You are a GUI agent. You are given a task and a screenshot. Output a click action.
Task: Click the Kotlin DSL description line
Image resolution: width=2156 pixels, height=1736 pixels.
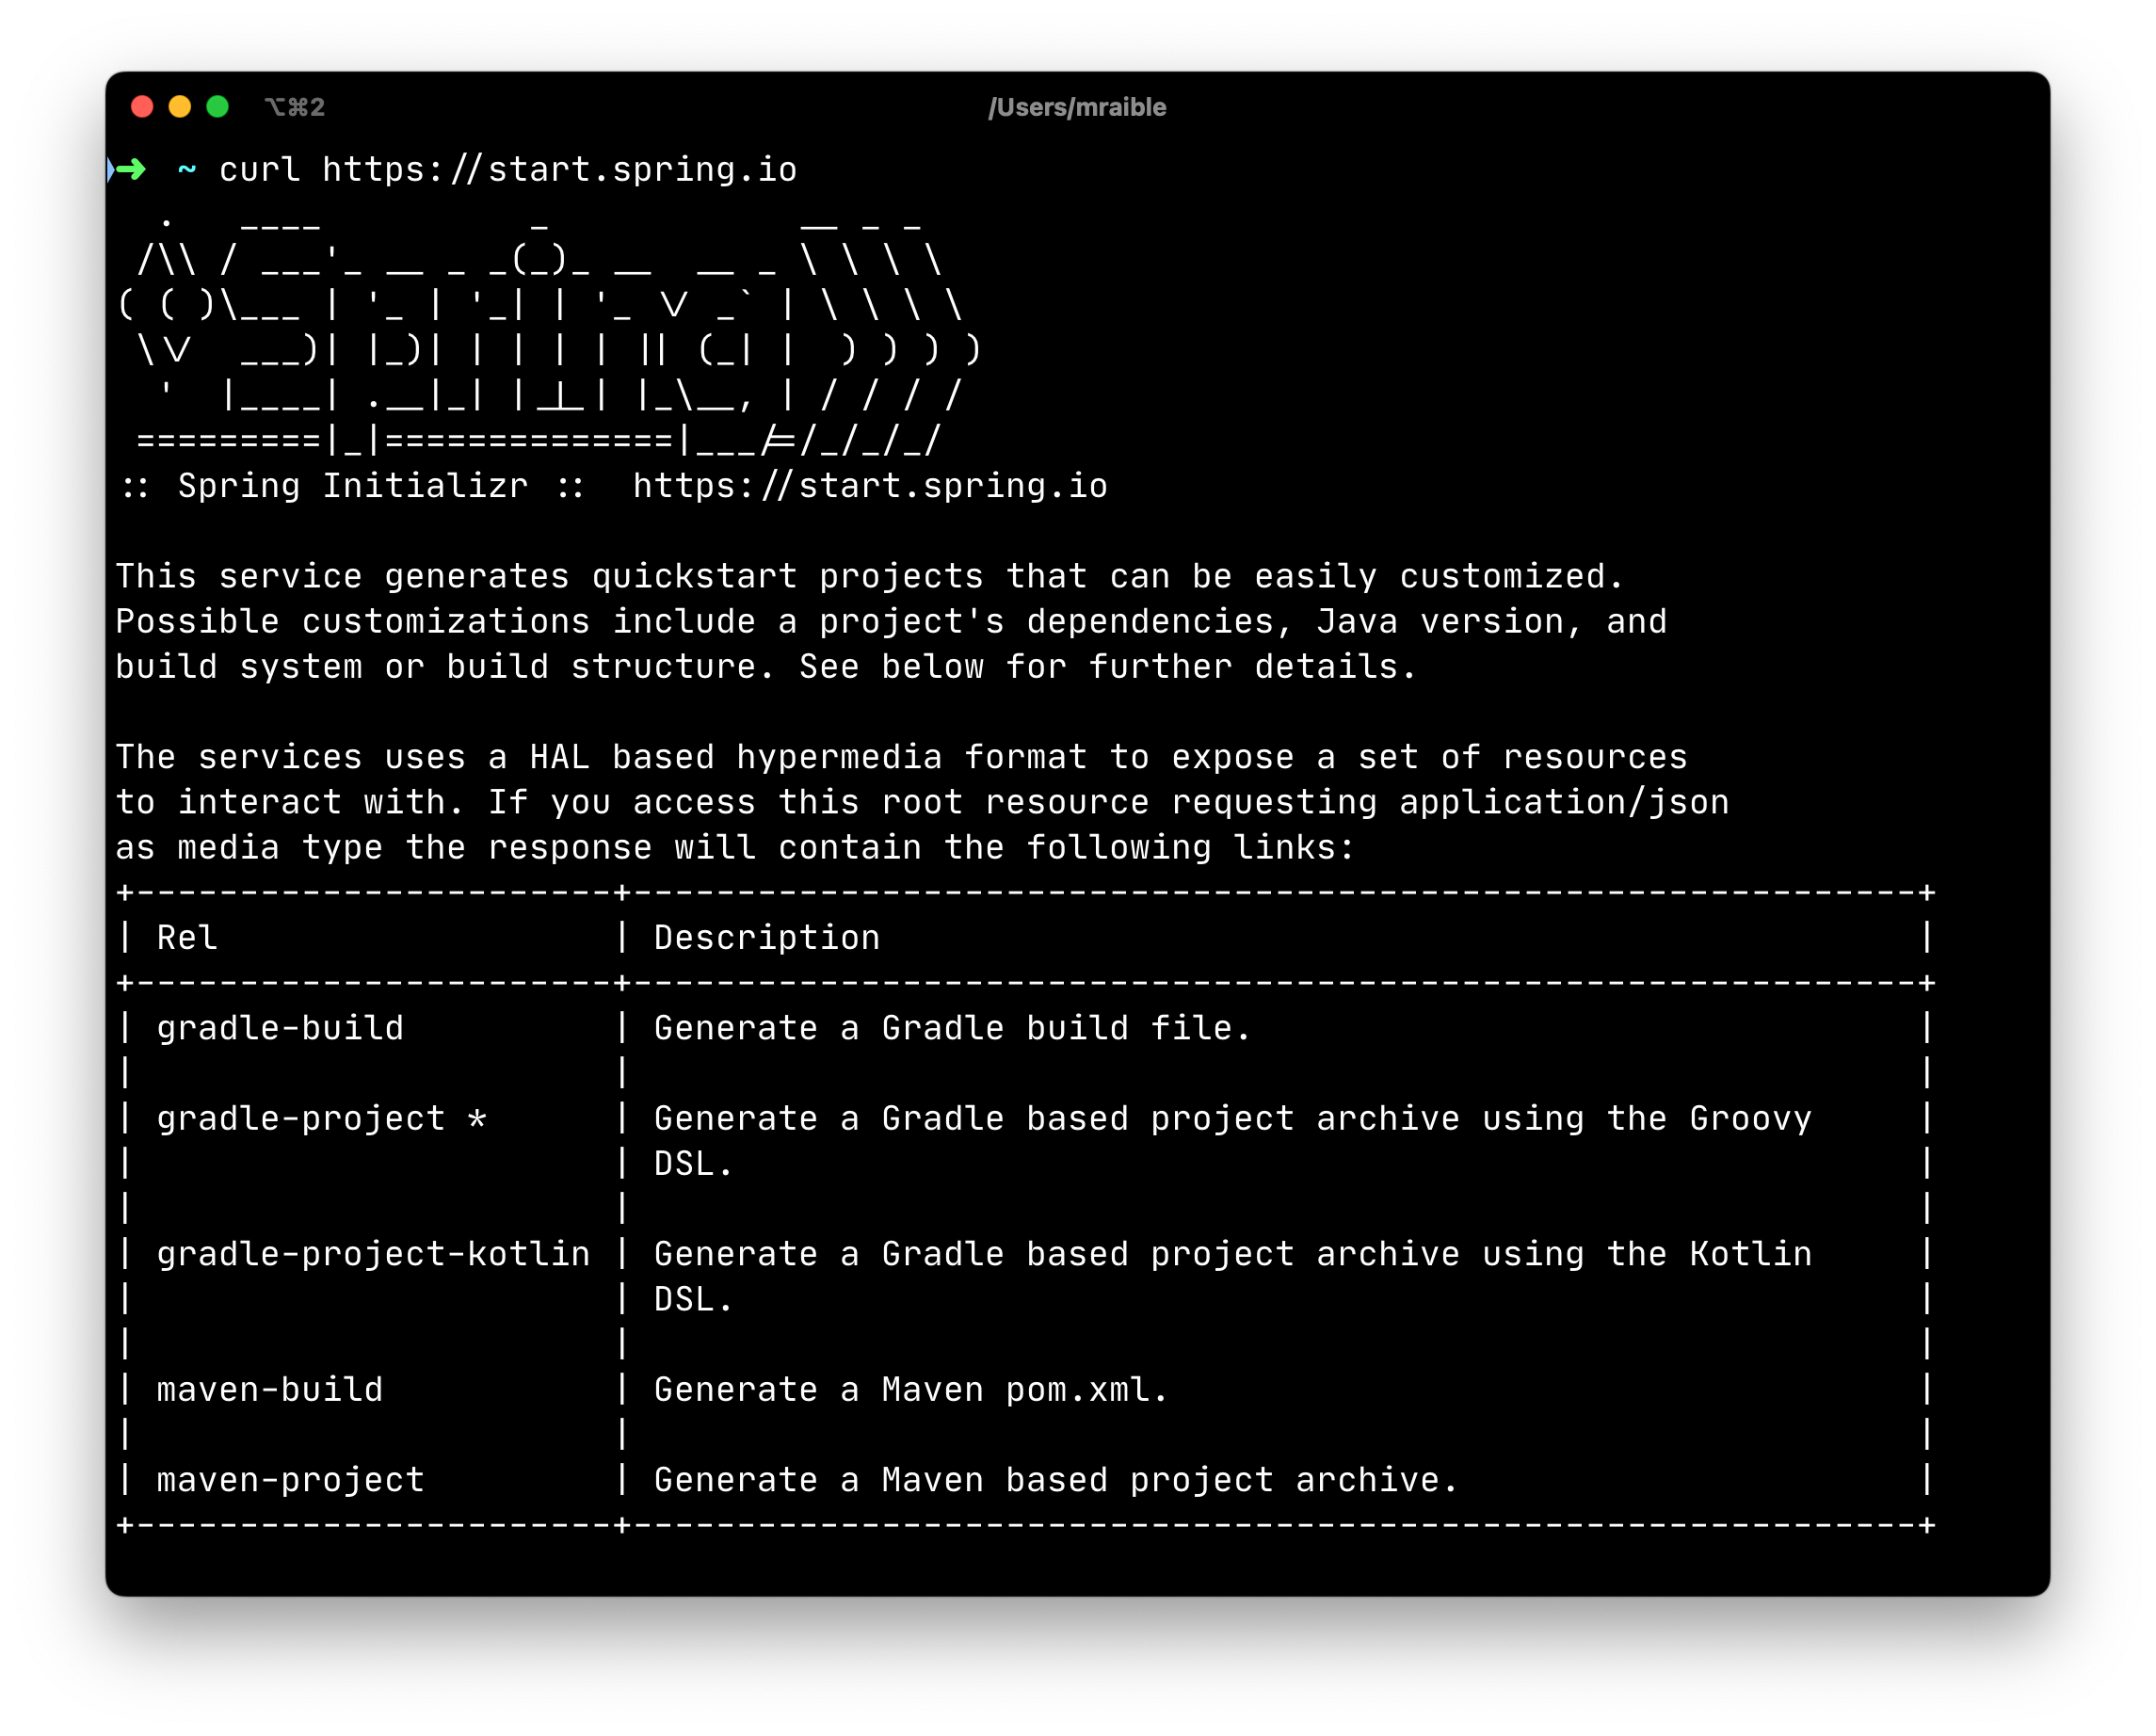[1232, 1254]
